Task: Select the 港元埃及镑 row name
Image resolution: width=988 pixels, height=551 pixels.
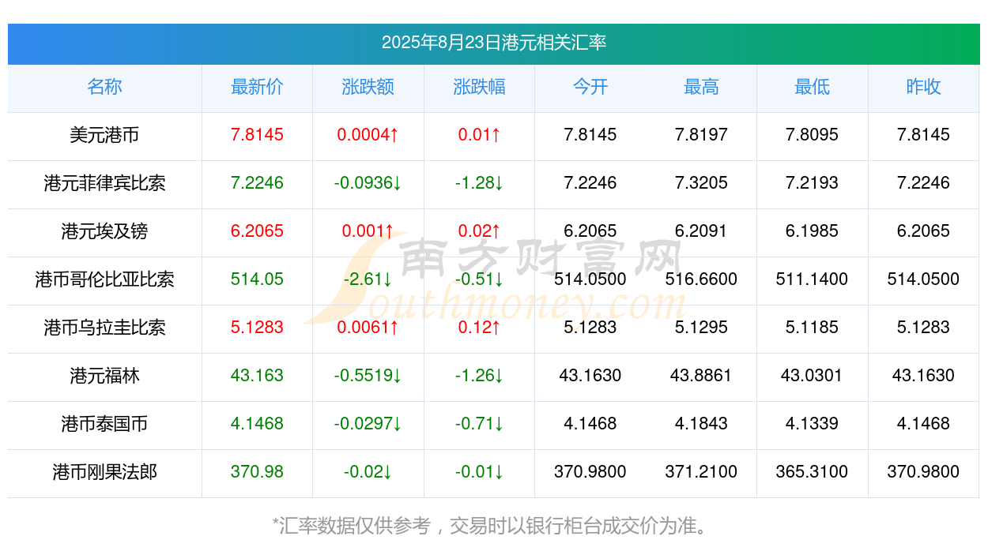Action: (104, 231)
